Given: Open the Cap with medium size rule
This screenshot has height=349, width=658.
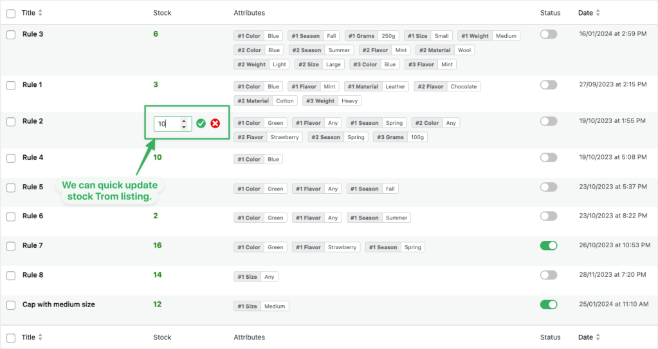Looking at the screenshot, I should pyautogui.click(x=59, y=305).
